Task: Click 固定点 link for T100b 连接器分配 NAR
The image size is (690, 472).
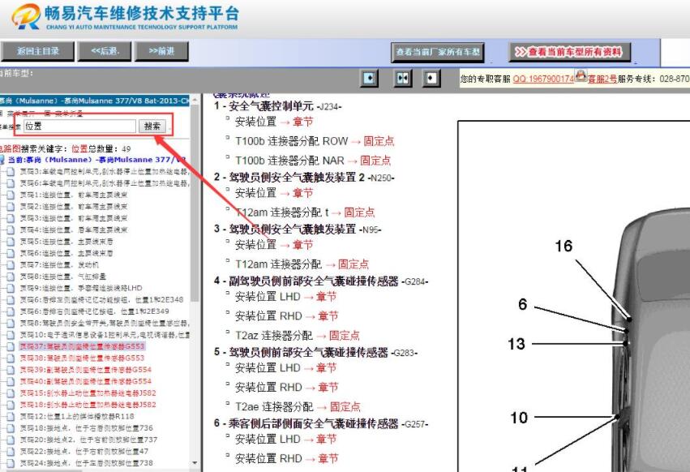Action: (375, 161)
